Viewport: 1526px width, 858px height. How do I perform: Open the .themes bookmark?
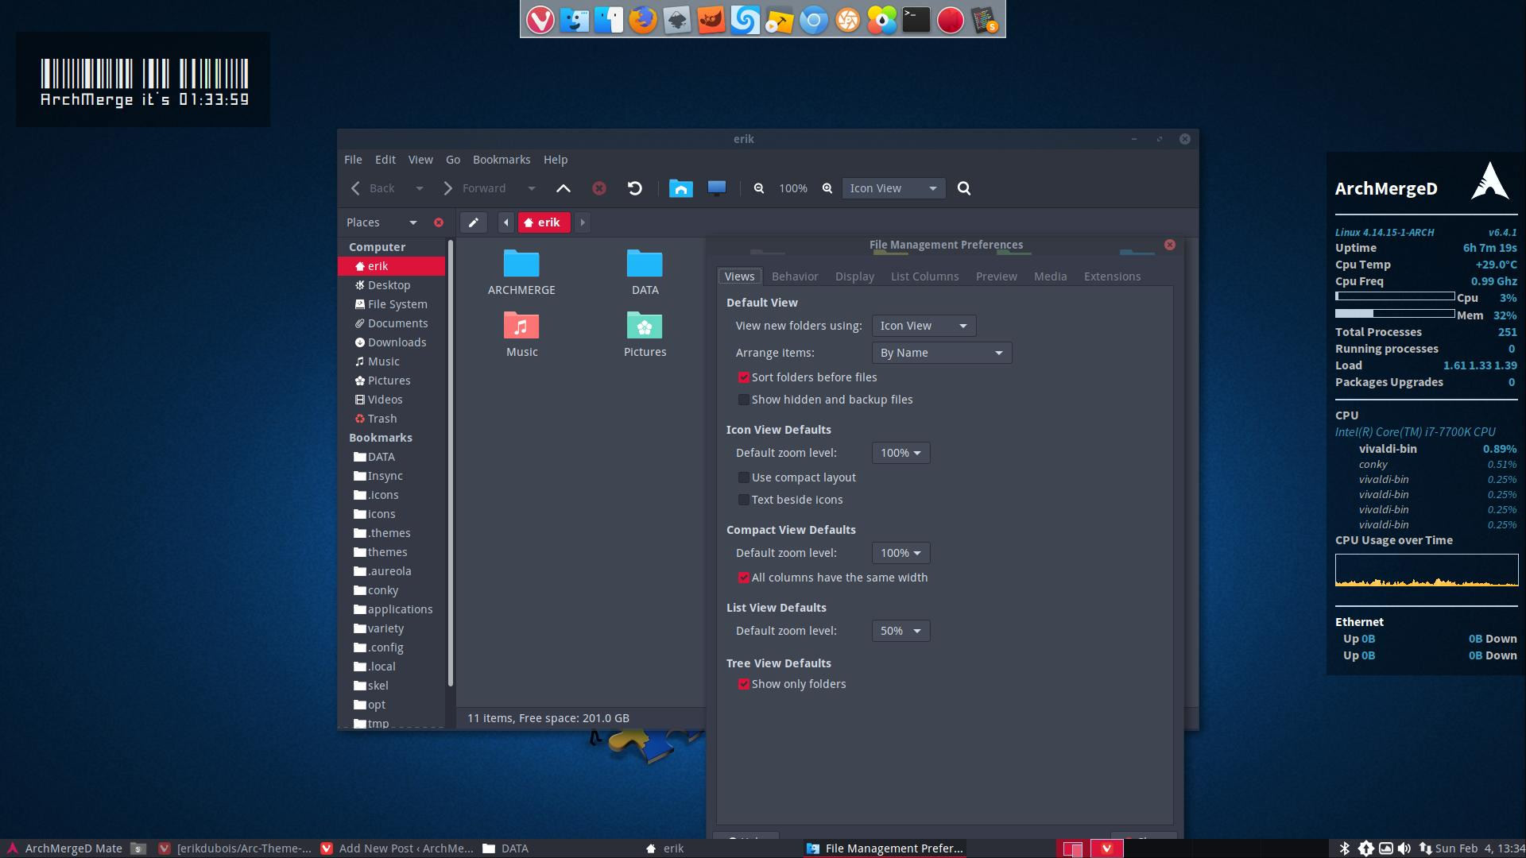tap(391, 533)
